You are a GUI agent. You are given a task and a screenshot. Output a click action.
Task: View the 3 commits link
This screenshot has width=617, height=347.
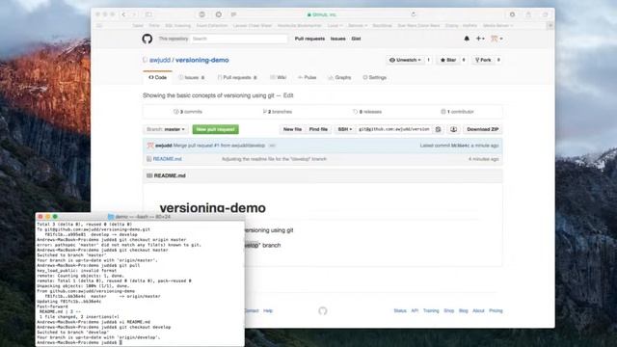tap(188, 112)
